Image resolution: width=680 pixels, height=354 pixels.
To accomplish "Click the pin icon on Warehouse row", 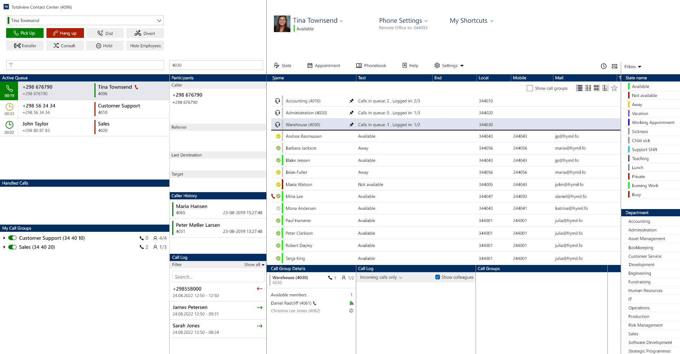I will click(351, 125).
